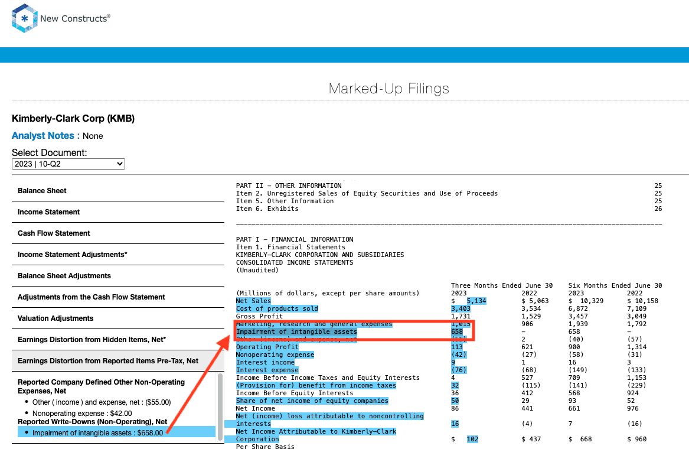Click the highlighted Nonoperating expense filing line
The width and height of the screenshot is (689, 449).
coord(275,355)
